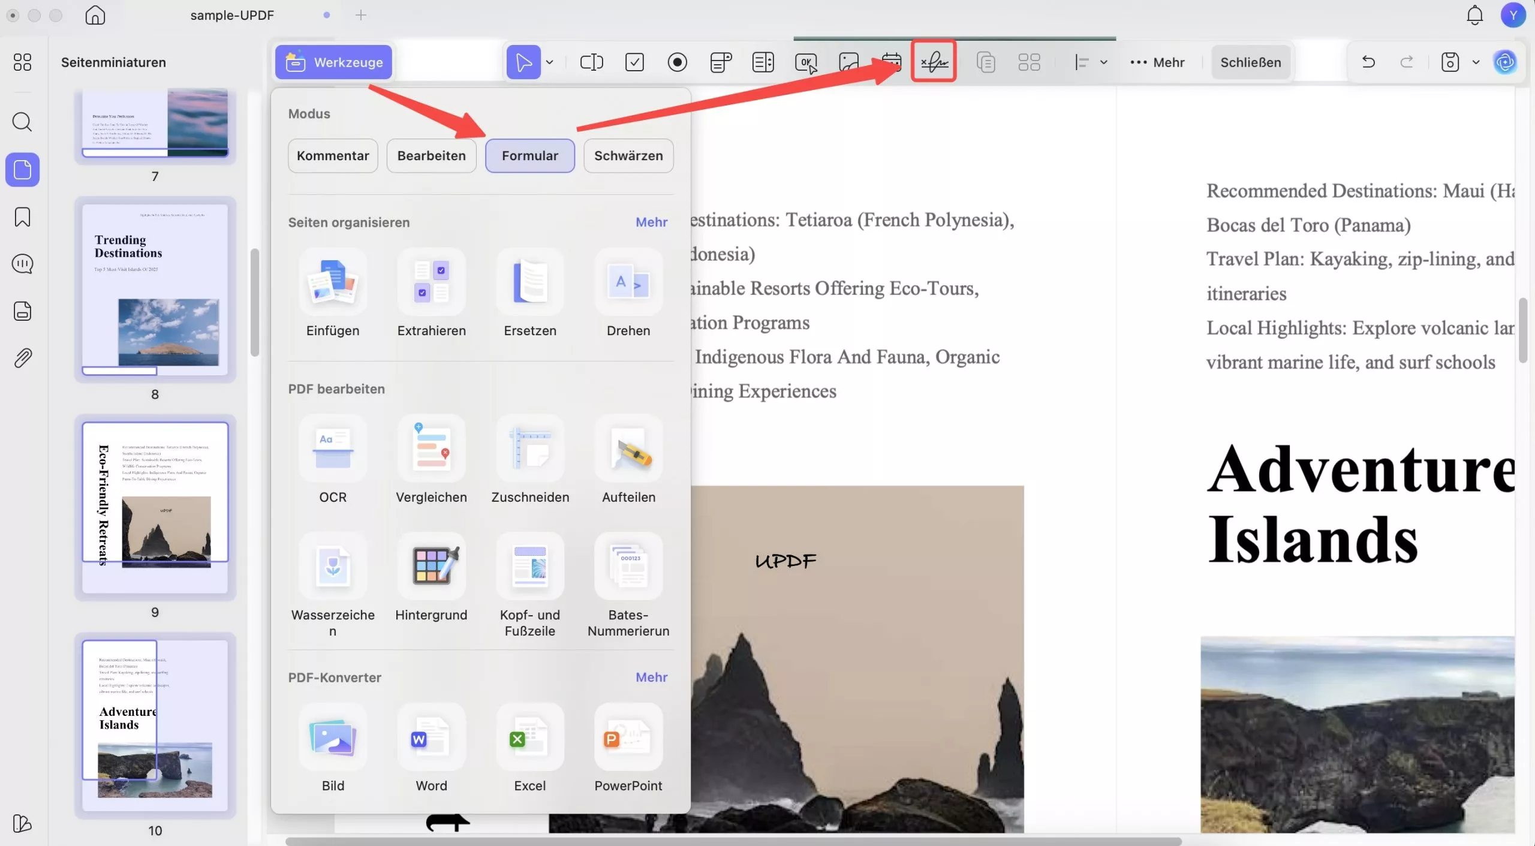Open a new tab with plus
The width and height of the screenshot is (1535, 846).
(361, 15)
